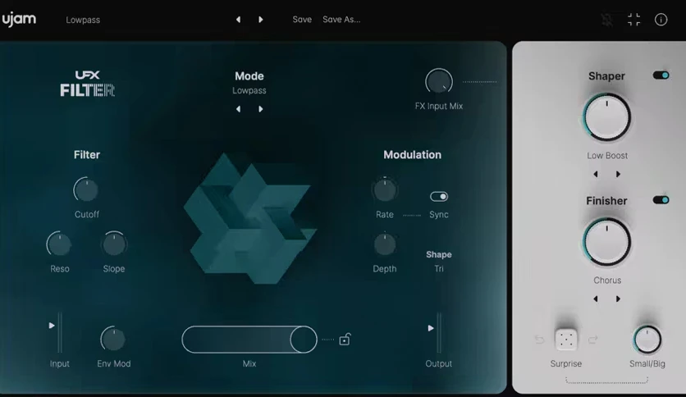Toggle the Shaper on/off switch
The image size is (686, 397).
tap(661, 75)
